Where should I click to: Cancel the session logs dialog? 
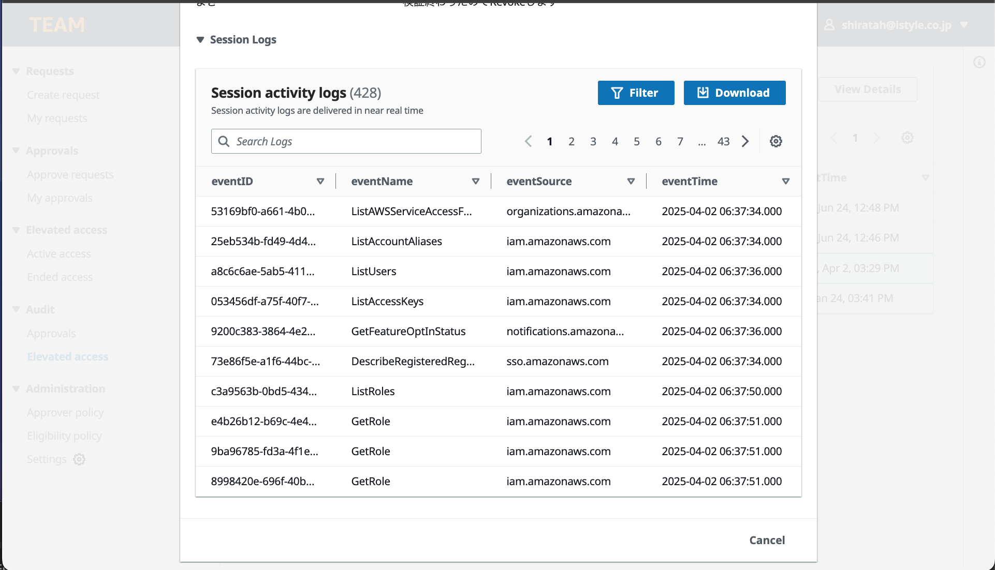(767, 540)
